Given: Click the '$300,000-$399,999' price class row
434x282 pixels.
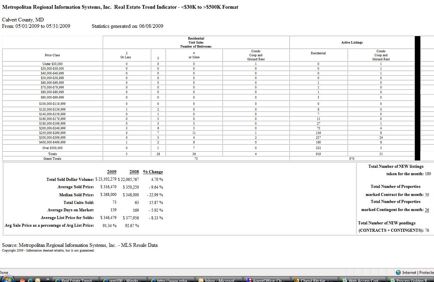Looking at the screenshot, I should pos(53,137).
